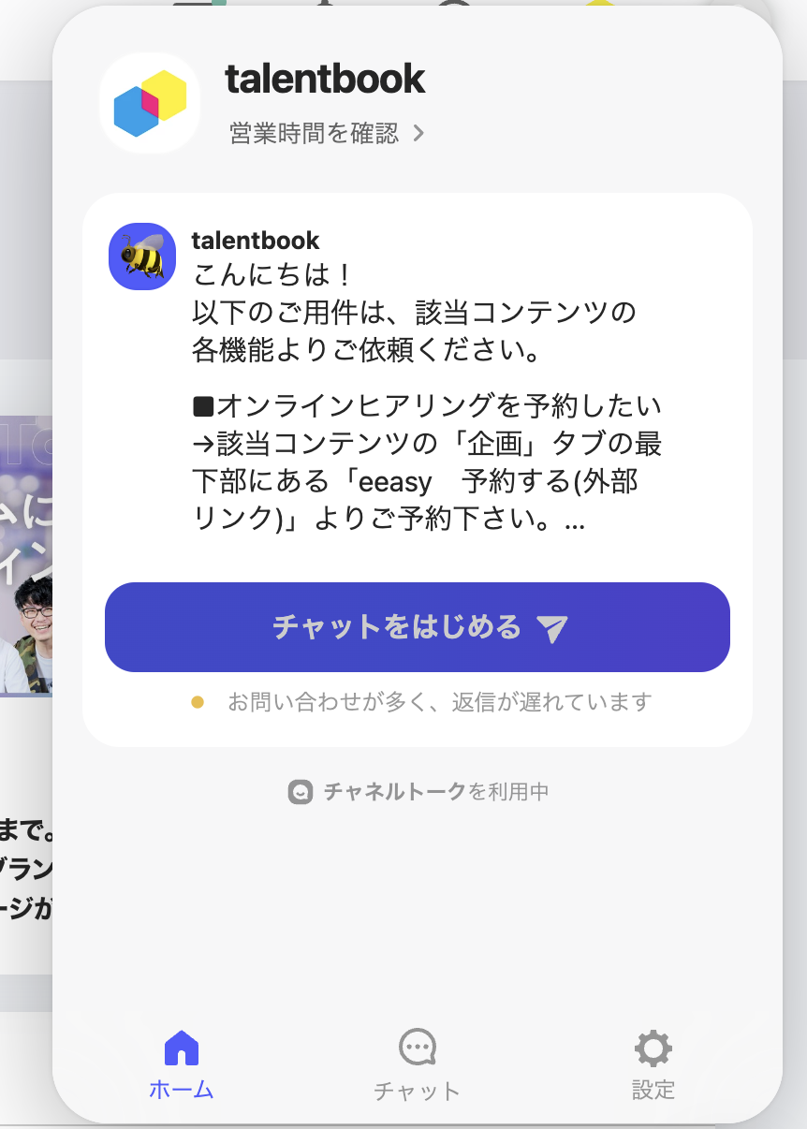
Task: Switch to the ホーム tab
Action: click(182, 1065)
